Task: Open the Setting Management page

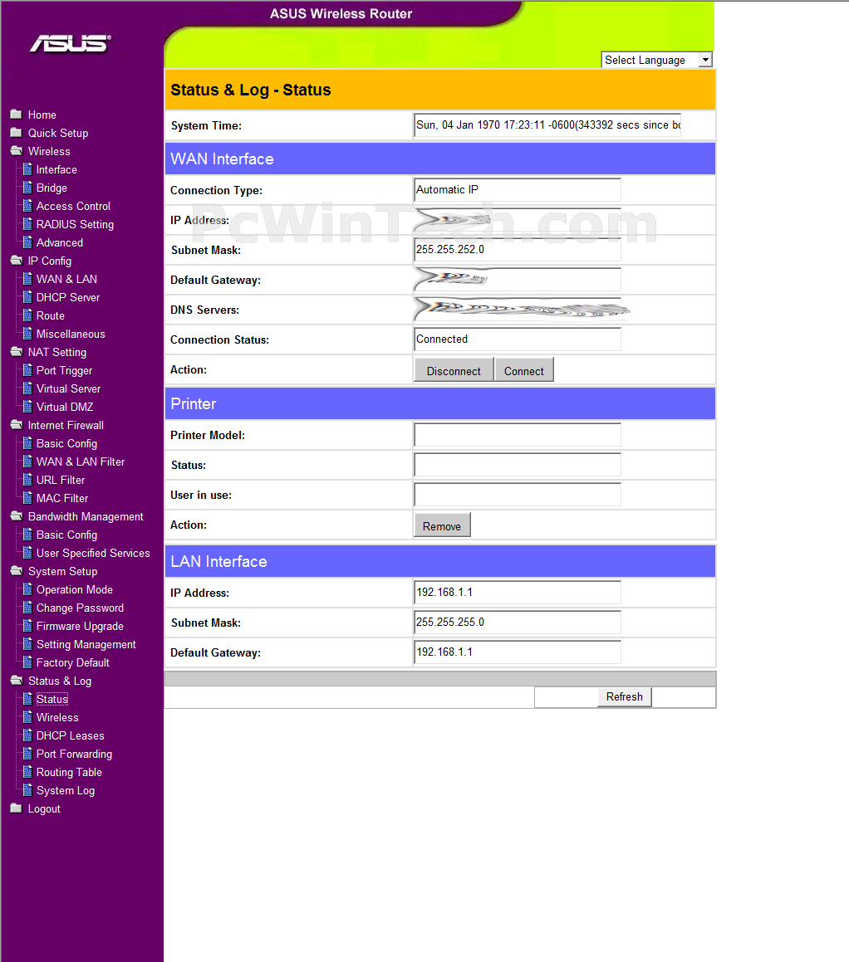Action: coord(86,645)
